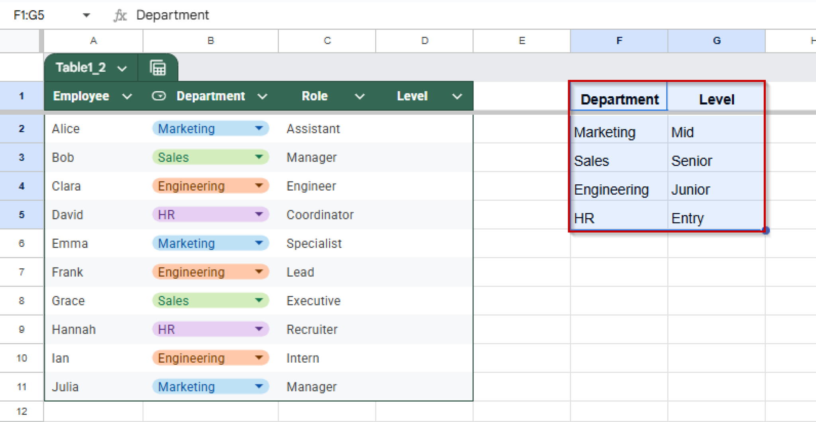Click the fx formula icon
The image size is (816, 422).
[x=120, y=15]
